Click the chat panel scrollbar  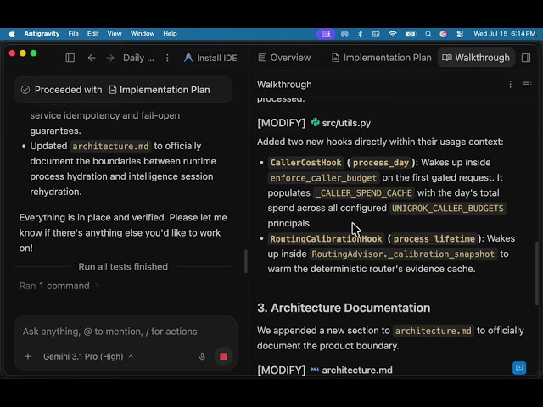pos(246,262)
